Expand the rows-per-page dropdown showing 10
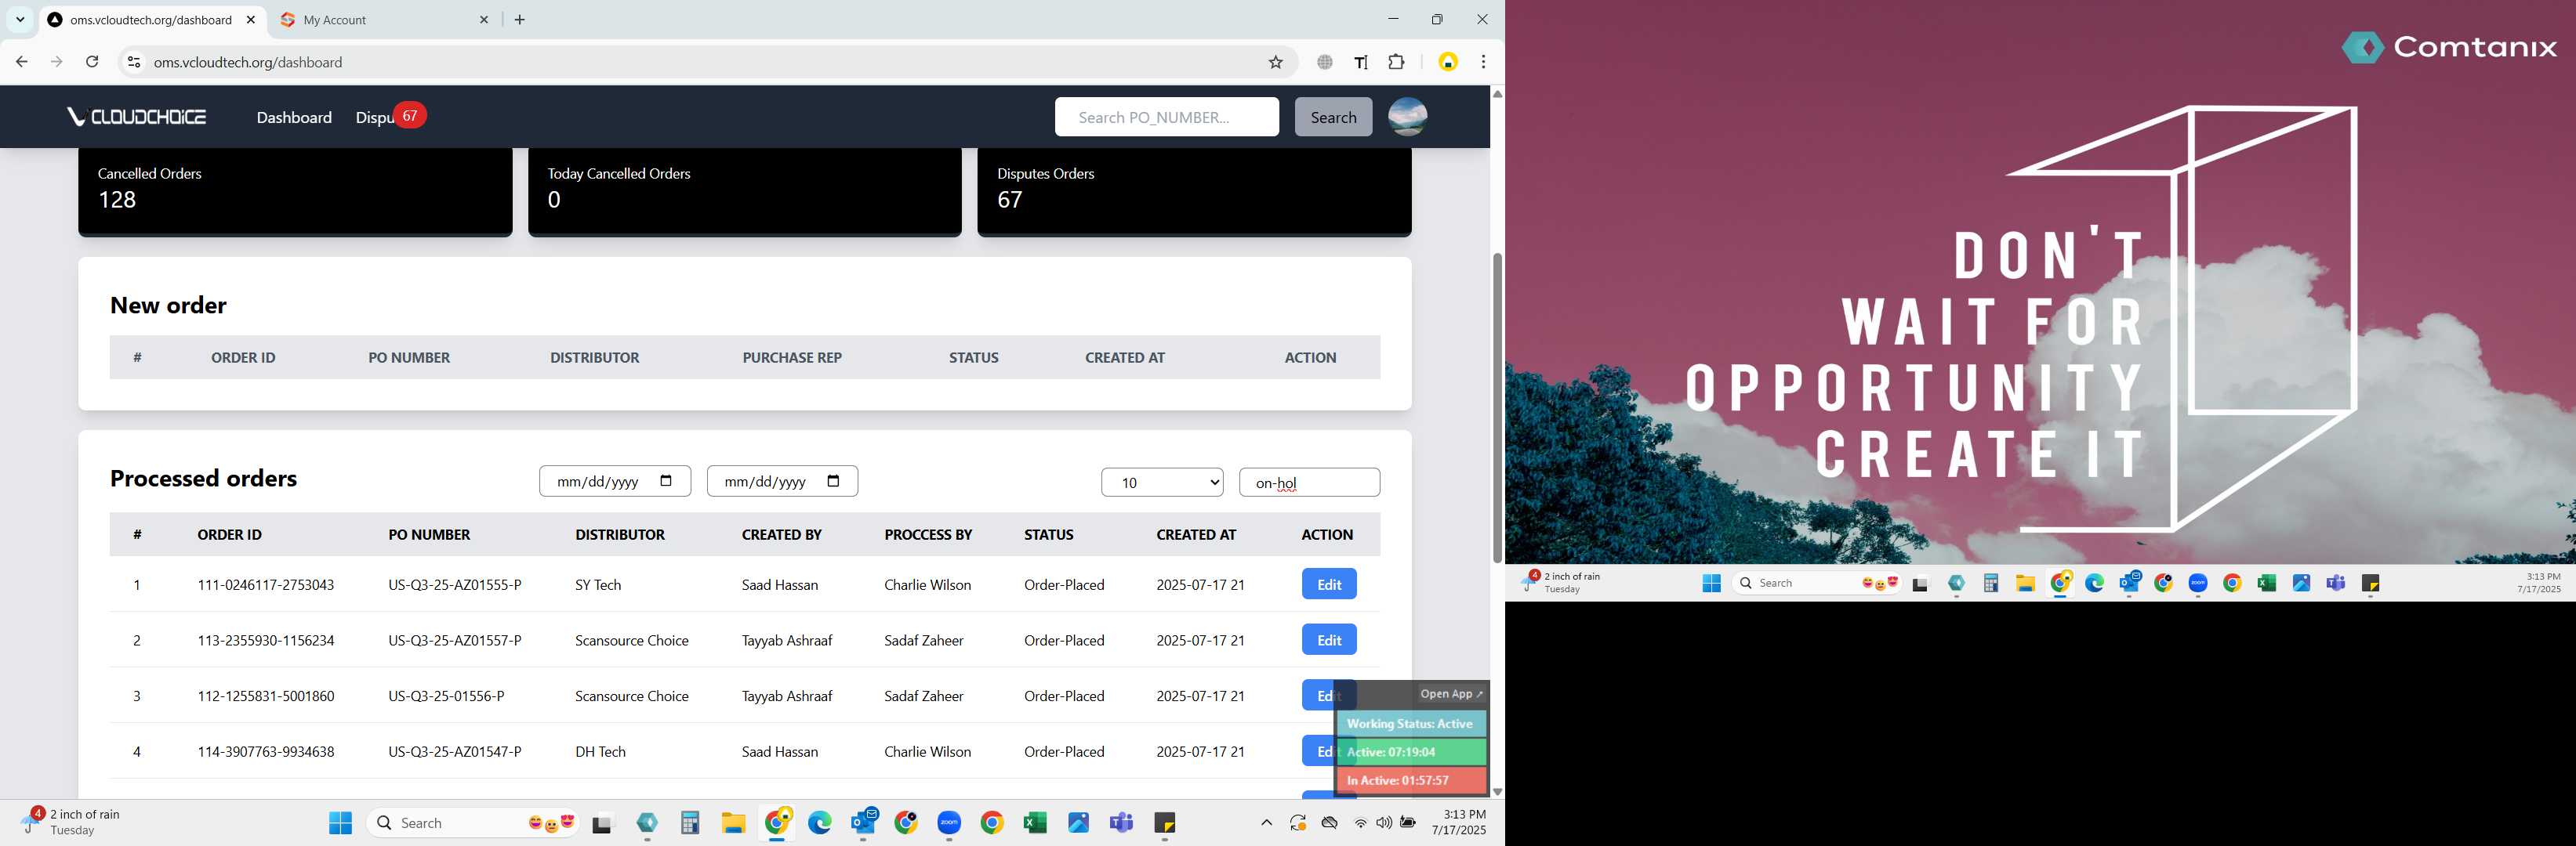The width and height of the screenshot is (2576, 846). click(x=1162, y=483)
